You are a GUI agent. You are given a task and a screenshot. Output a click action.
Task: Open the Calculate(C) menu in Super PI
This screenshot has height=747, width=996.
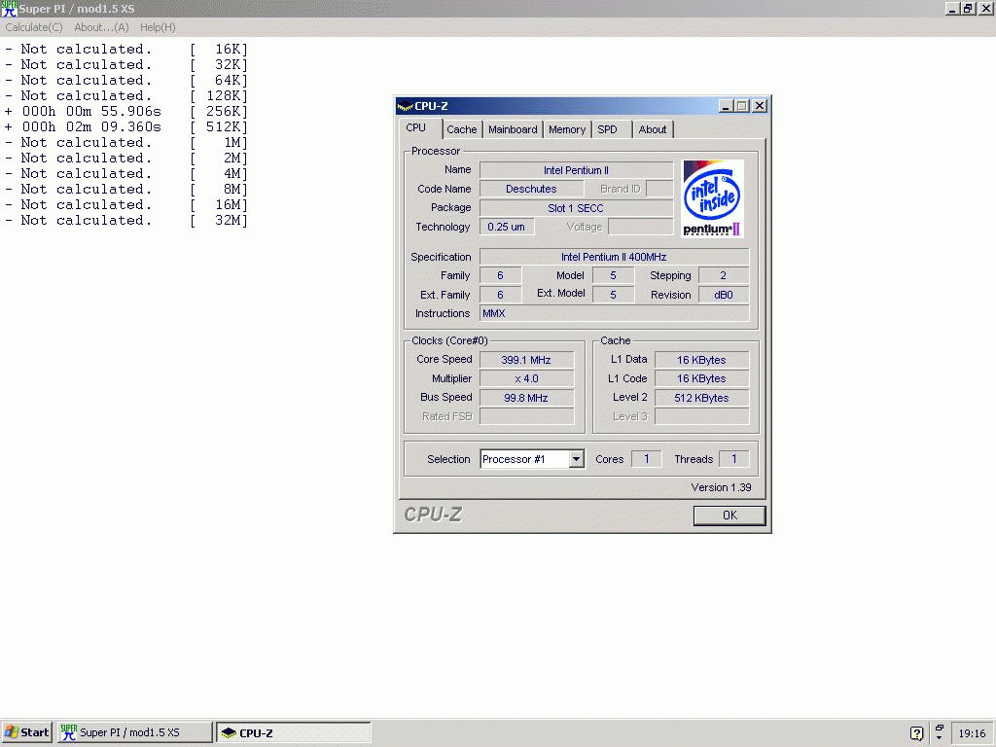click(x=34, y=27)
